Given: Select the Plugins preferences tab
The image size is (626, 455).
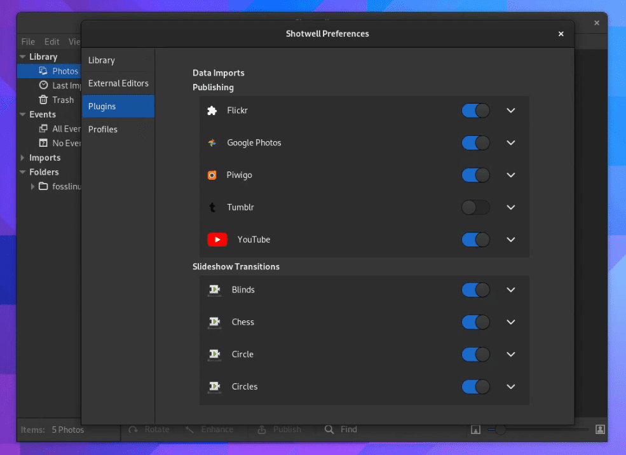Looking at the screenshot, I should (118, 106).
